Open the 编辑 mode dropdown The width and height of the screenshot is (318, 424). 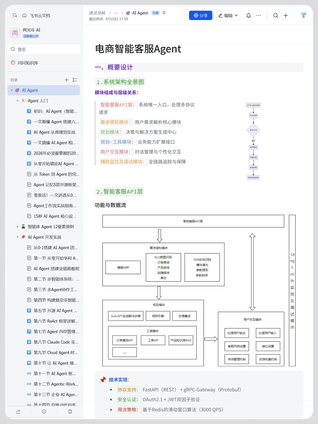pos(228,16)
